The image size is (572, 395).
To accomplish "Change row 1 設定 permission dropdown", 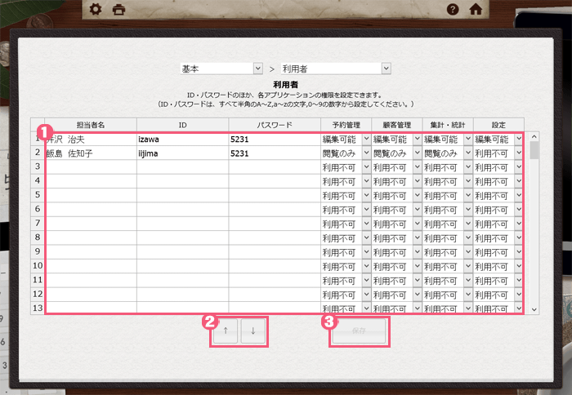I will point(498,140).
